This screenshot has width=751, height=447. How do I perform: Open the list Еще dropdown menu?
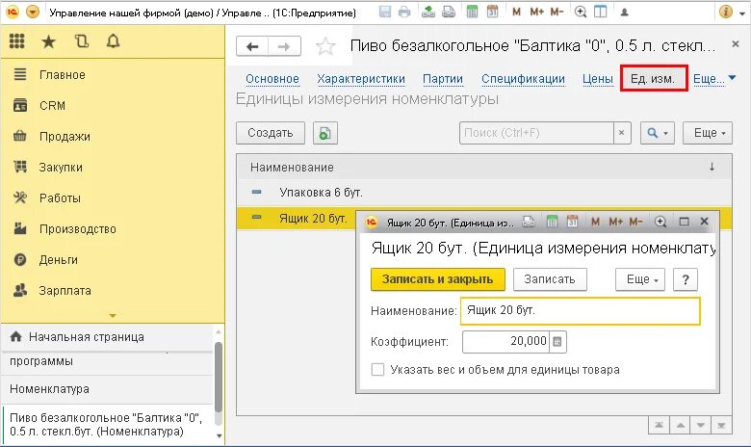tap(708, 133)
